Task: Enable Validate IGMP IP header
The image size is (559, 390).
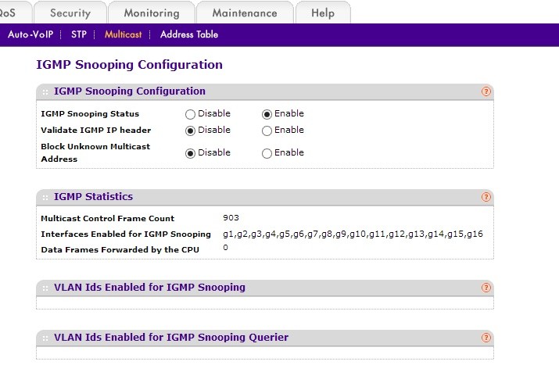Action: pyautogui.click(x=267, y=131)
